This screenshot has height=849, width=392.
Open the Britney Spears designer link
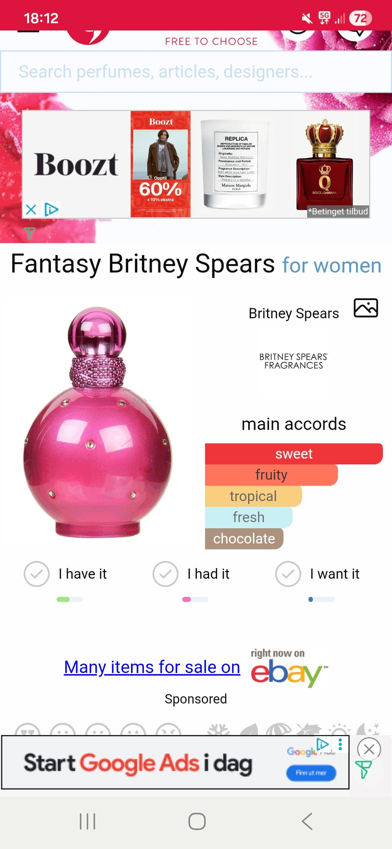(x=294, y=313)
